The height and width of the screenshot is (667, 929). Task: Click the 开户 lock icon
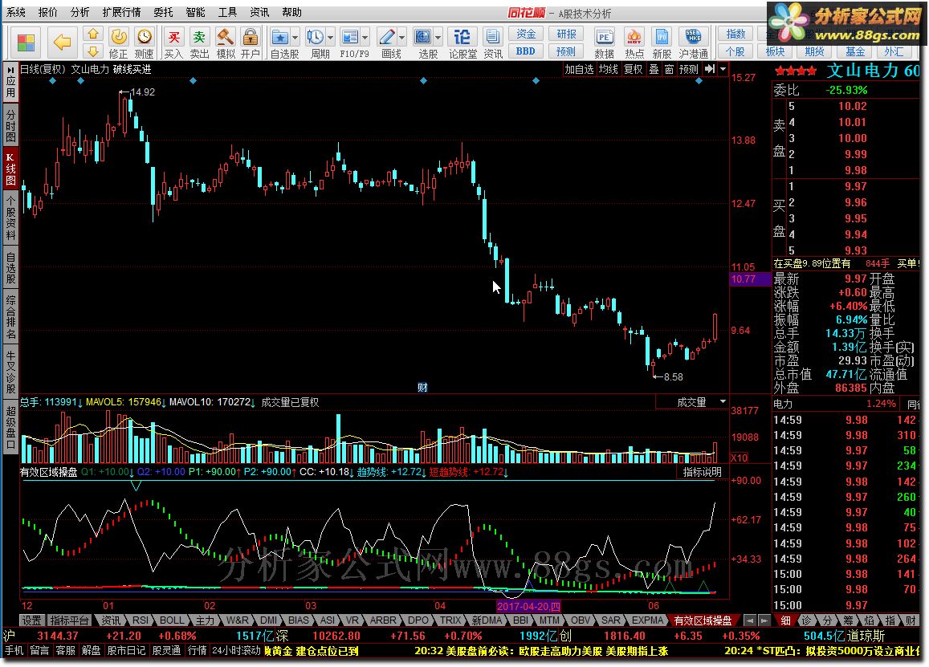[x=251, y=37]
